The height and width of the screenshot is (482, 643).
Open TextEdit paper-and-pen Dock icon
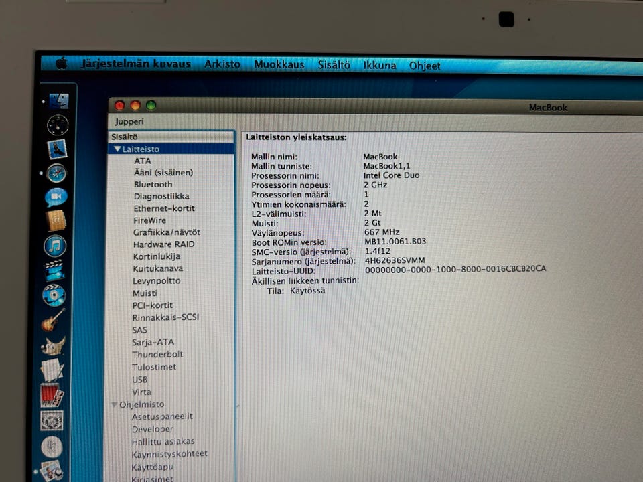click(52, 370)
